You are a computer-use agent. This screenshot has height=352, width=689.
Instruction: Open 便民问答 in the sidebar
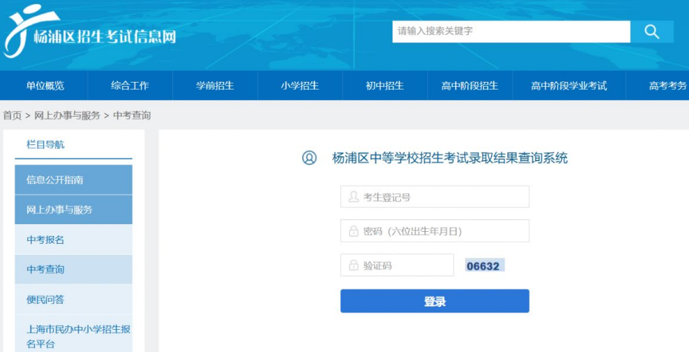(74, 299)
